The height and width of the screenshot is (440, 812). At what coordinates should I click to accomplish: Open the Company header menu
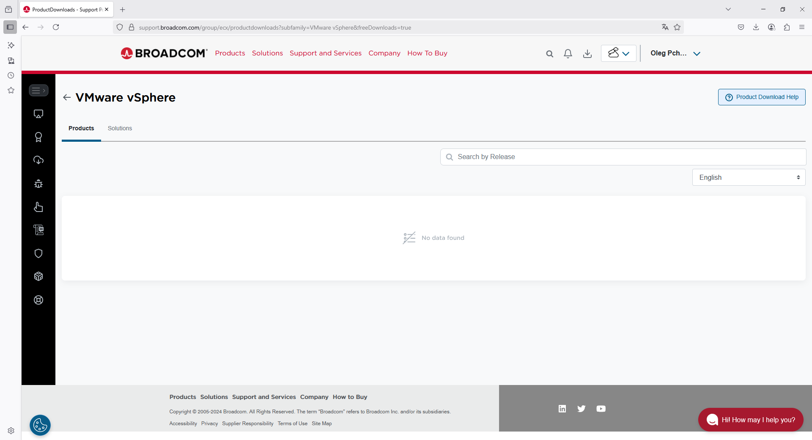[x=384, y=53]
